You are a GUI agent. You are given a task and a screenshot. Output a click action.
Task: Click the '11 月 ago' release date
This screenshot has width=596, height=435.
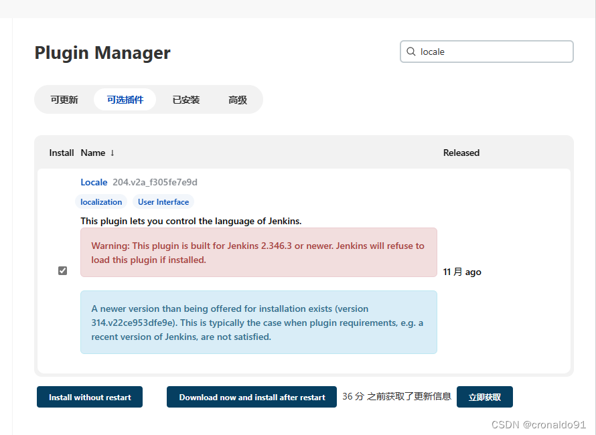click(x=462, y=272)
